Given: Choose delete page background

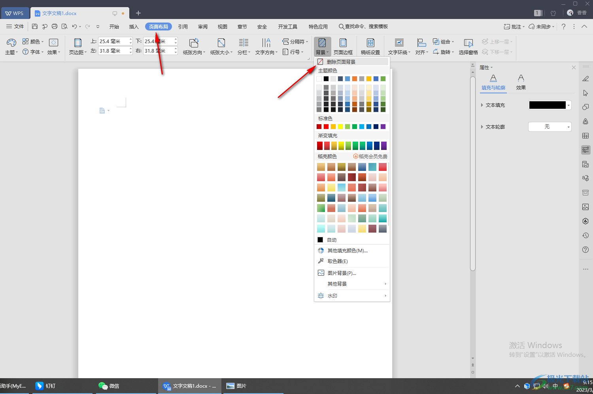Looking at the screenshot, I should coord(341,62).
